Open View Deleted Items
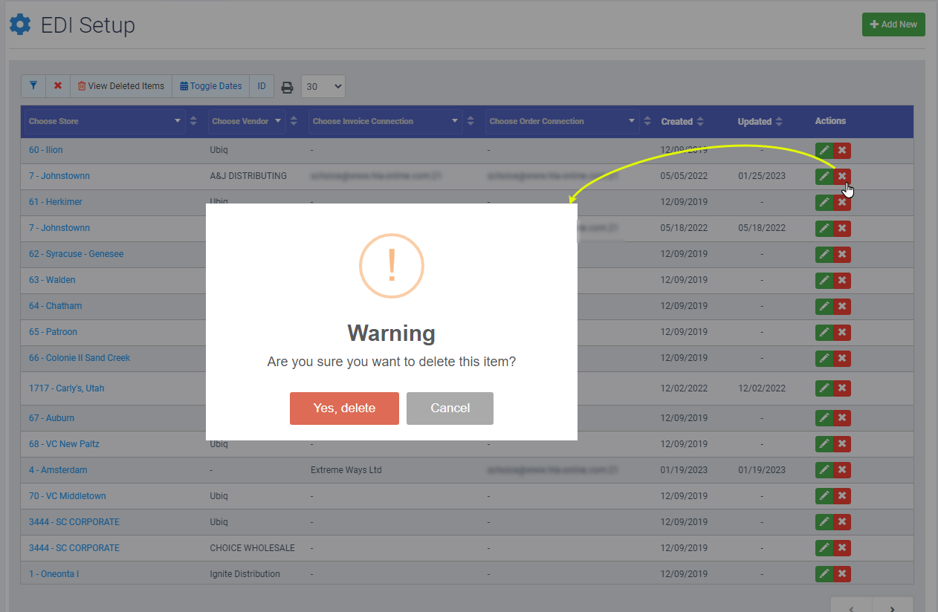Image resolution: width=938 pixels, height=612 pixels. (121, 86)
